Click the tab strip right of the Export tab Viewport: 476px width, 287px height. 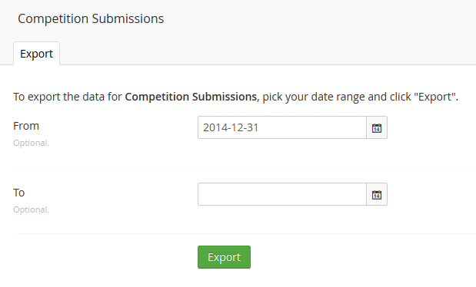pyautogui.click(x=268, y=54)
